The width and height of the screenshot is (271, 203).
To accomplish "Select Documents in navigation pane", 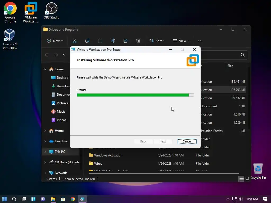I will (x=61, y=95).
